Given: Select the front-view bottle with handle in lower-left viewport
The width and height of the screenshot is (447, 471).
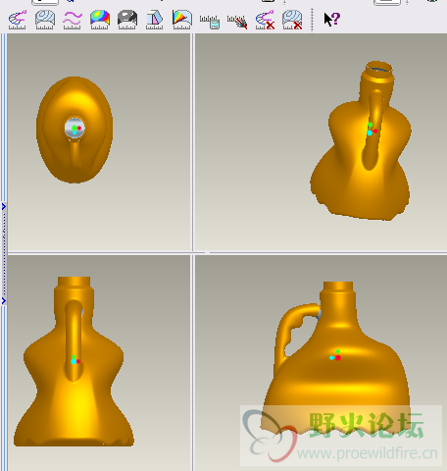Looking at the screenshot, I should 74,361.
